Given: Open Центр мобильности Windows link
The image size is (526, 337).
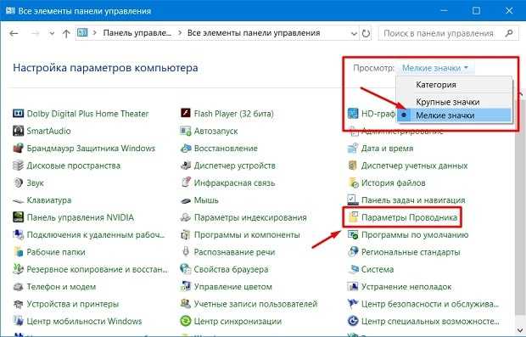Looking at the screenshot, I should 84,321.
